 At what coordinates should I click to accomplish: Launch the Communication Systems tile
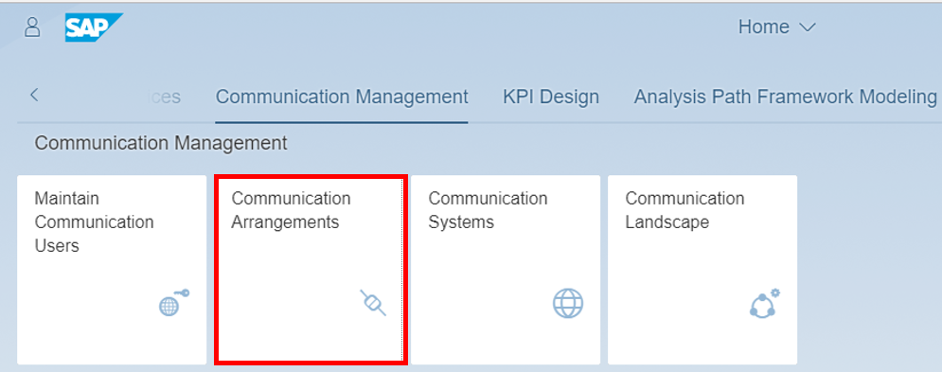click(x=506, y=270)
